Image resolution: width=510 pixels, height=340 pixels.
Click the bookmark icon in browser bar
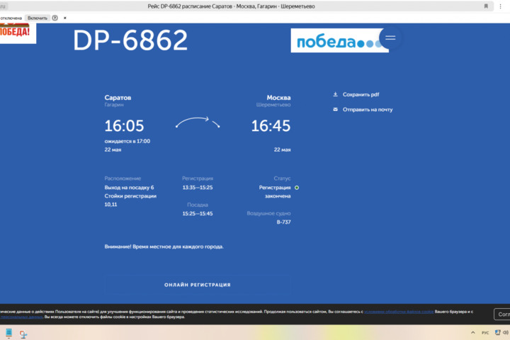pos(486,6)
